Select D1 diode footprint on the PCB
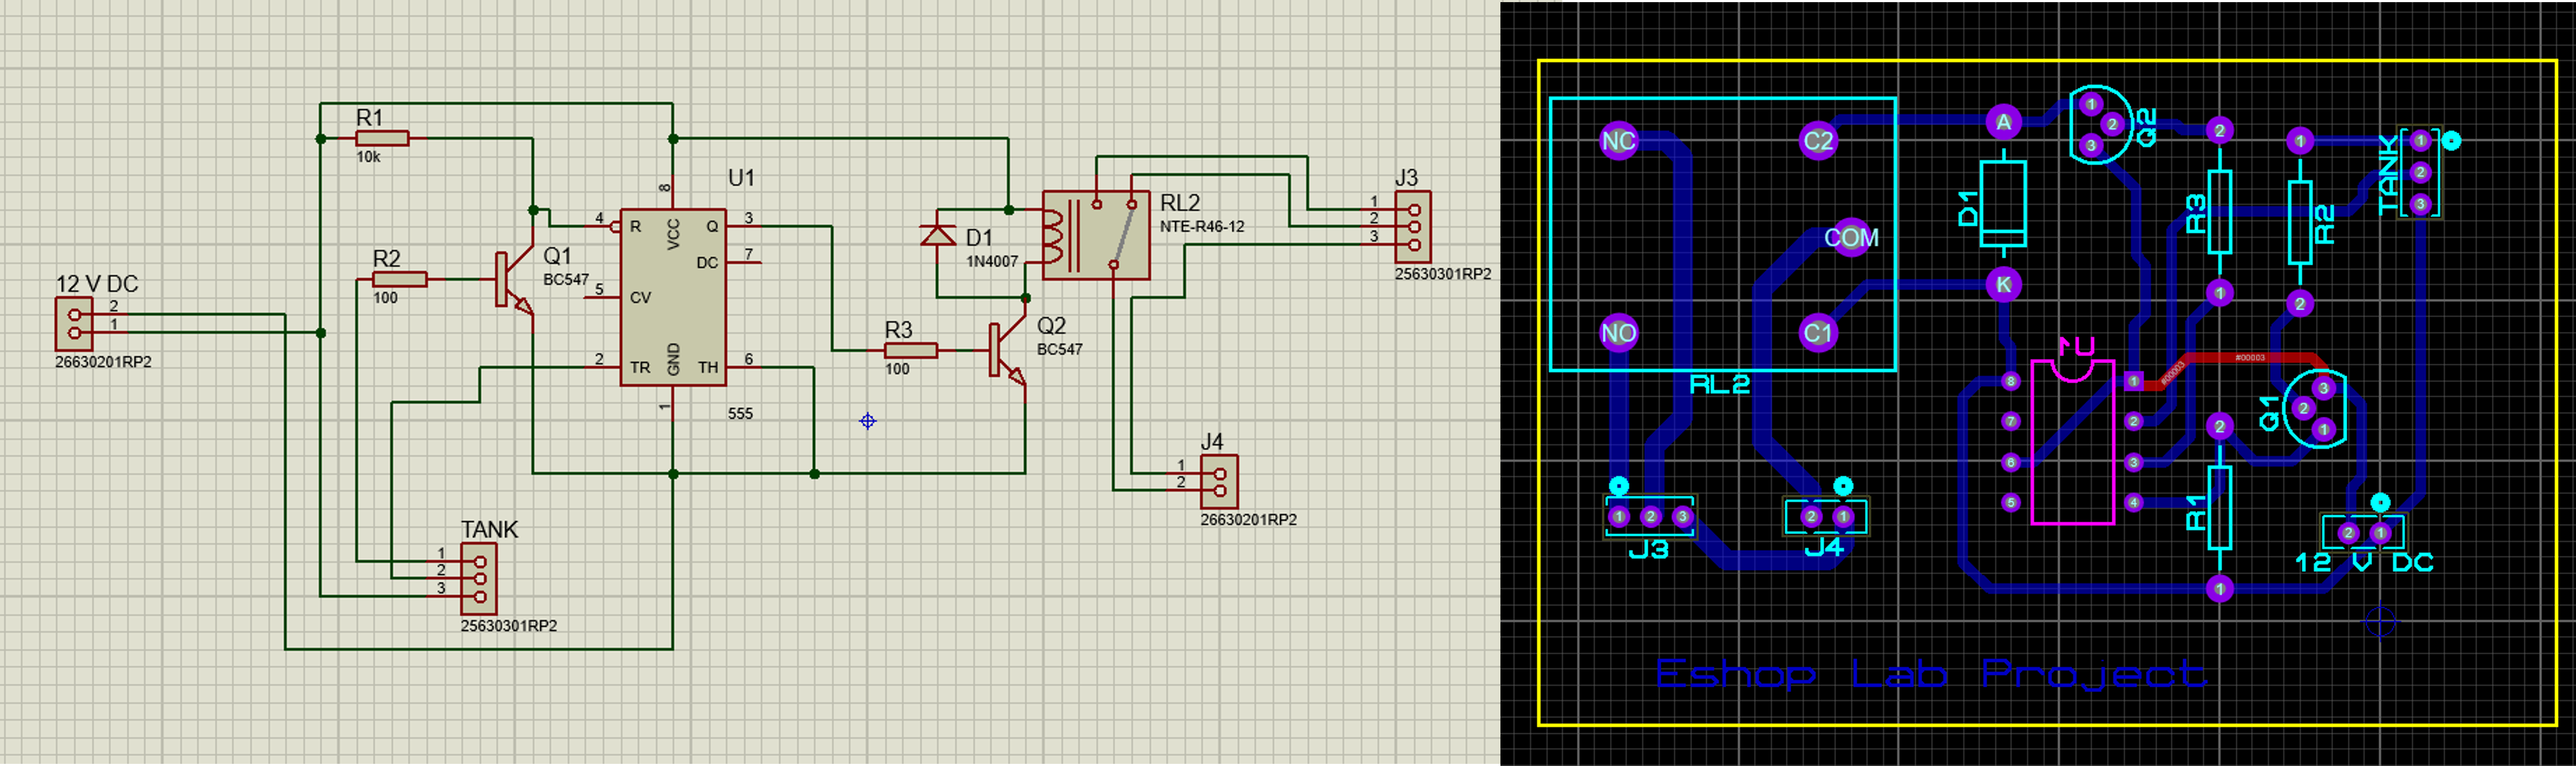 [2003, 204]
